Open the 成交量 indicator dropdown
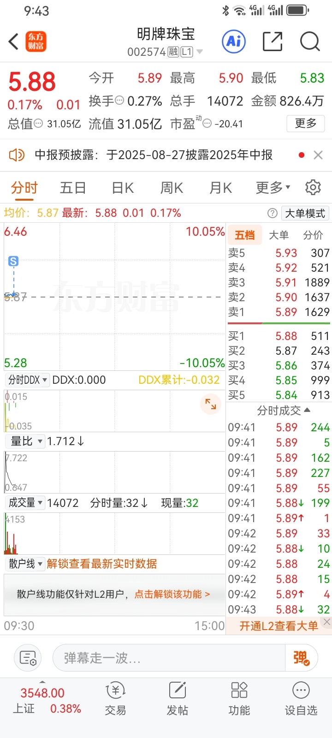The height and width of the screenshot is (738, 332). point(26,503)
